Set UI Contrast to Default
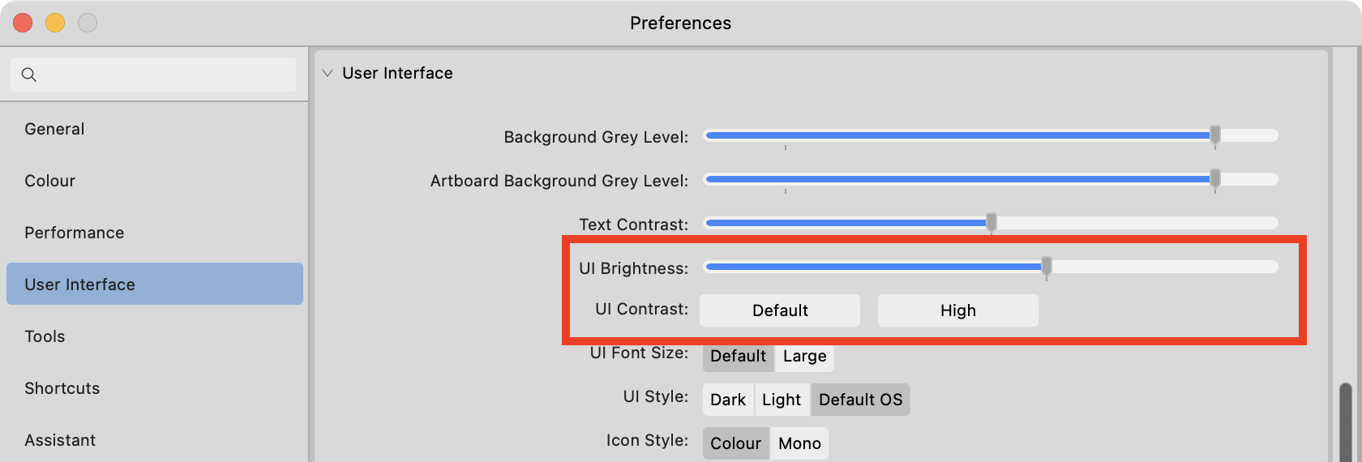 pos(780,310)
